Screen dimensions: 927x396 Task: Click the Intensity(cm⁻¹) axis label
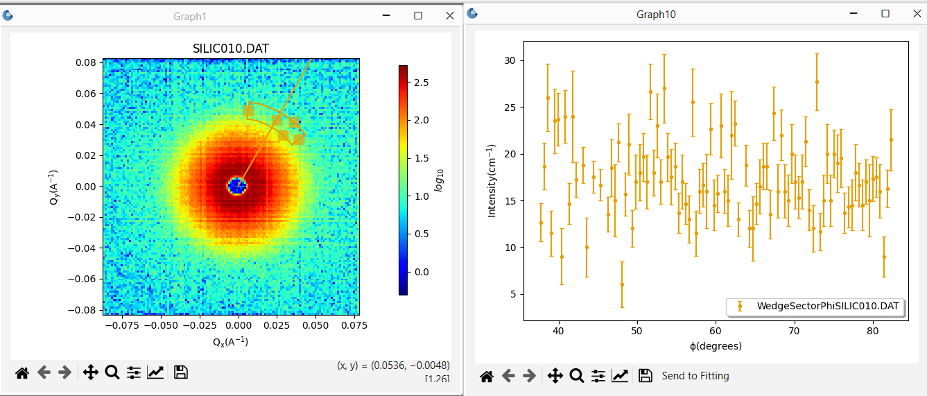coord(492,181)
